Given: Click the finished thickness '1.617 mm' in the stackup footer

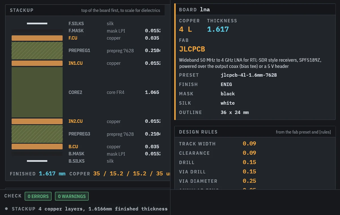Looking at the screenshot, I should tap(52, 173).
